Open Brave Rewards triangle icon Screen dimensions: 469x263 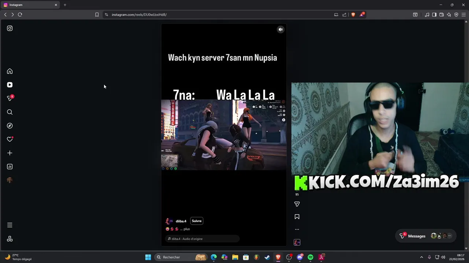[x=362, y=15]
